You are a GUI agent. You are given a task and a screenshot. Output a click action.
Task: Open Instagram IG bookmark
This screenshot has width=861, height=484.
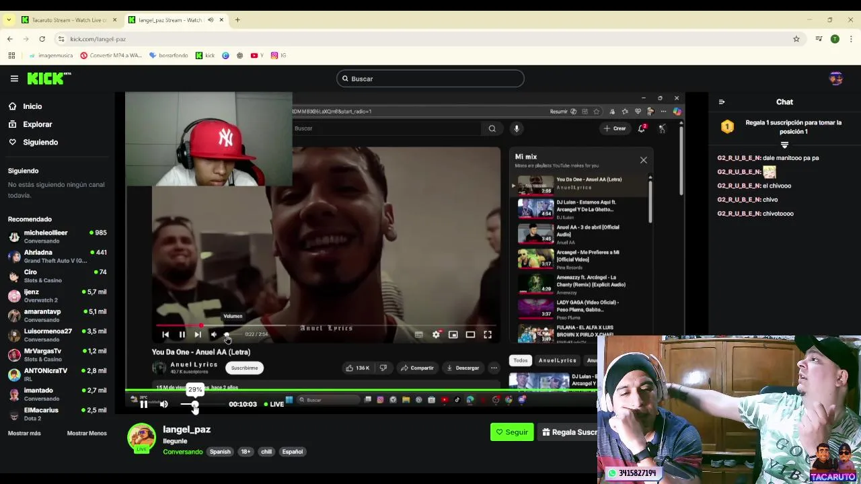(278, 55)
